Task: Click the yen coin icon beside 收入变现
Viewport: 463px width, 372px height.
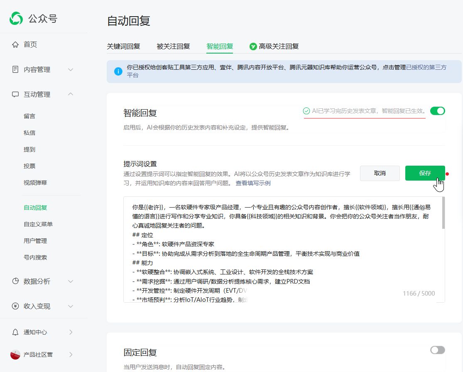Action: coord(15,306)
